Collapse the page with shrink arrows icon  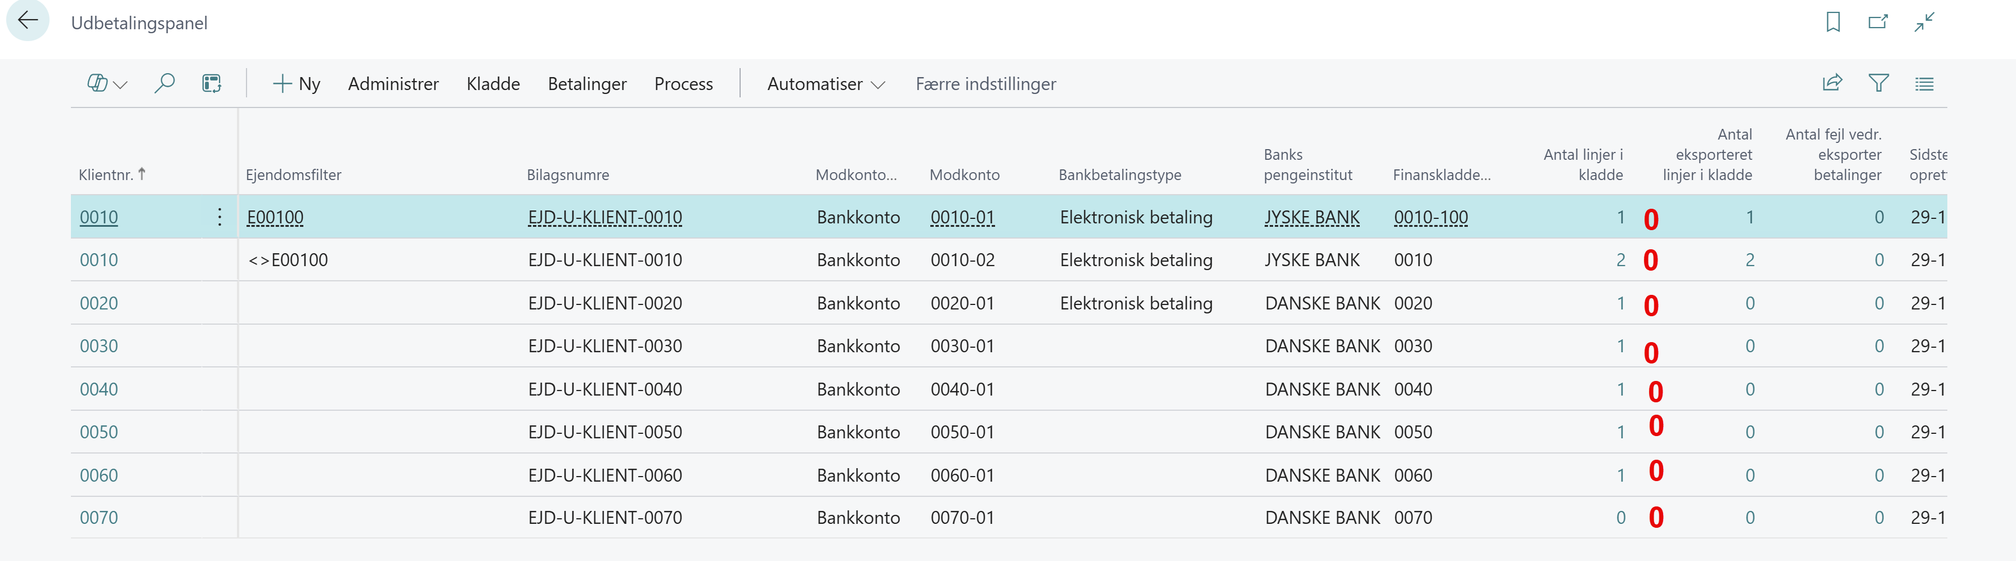pos(1924,22)
